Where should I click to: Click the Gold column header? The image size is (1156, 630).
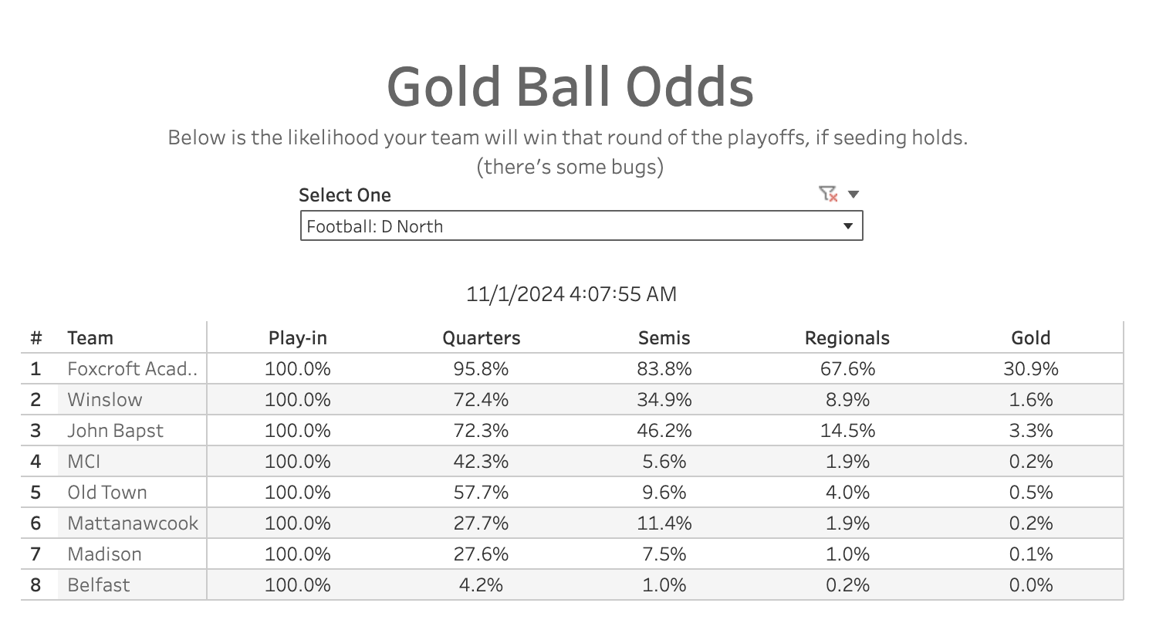click(x=1031, y=338)
